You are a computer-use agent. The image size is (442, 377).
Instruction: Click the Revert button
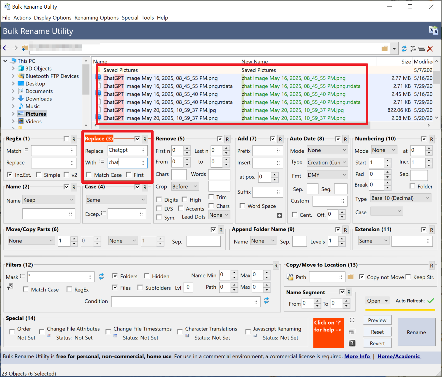click(377, 344)
